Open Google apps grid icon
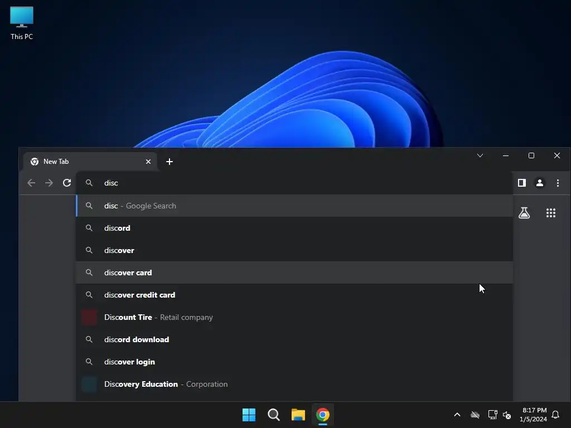 (x=550, y=213)
